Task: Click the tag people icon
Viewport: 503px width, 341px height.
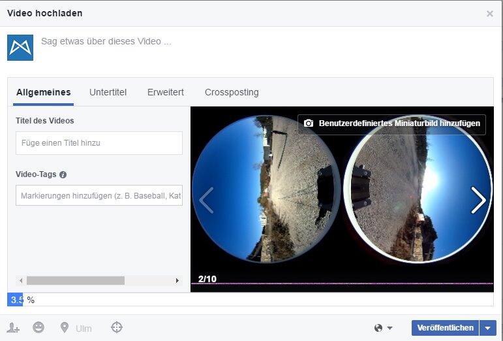Action: pyautogui.click(x=13, y=328)
